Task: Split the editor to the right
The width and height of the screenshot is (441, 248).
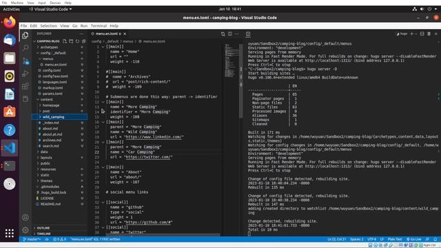Action: pos(230,34)
